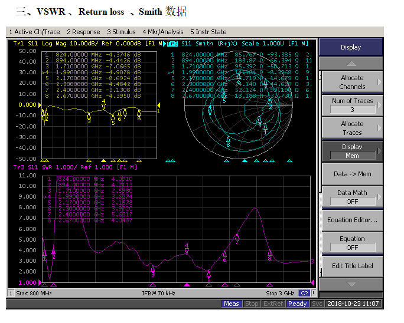Image resolution: width=404 pixels, height=323 pixels.
Task: Click the Display softkey header
Action: coord(351,47)
